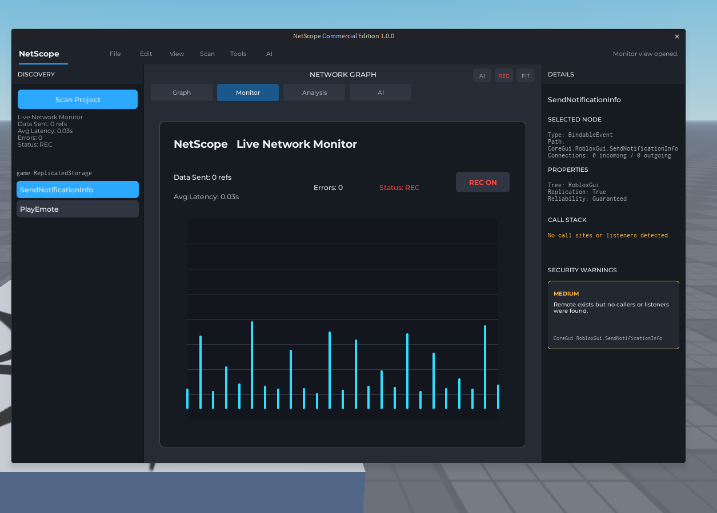Image resolution: width=717 pixels, height=513 pixels.
Task: Click the small AI button in graph header
Action: [x=482, y=75]
